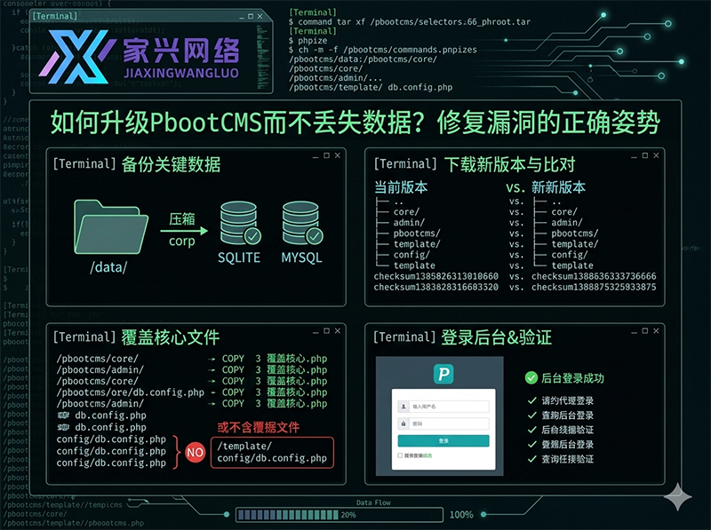Click the red 或不含覆据文件 label
This screenshot has width=711, height=530.
(259, 427)
